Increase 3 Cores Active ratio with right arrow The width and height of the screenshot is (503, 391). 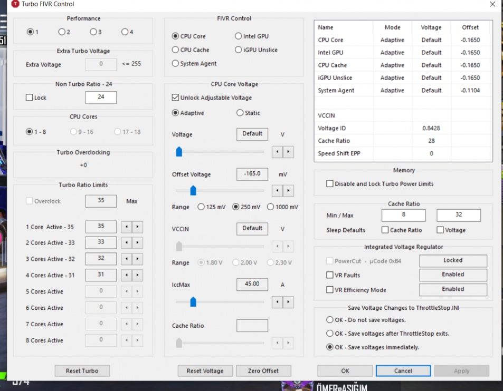[x=138, y=259]
